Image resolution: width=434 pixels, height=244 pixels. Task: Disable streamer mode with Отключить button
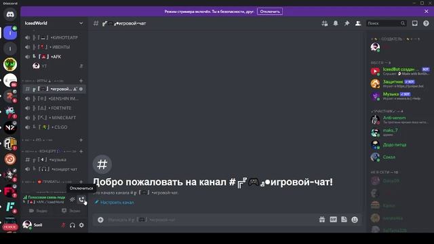click(270, 12)
